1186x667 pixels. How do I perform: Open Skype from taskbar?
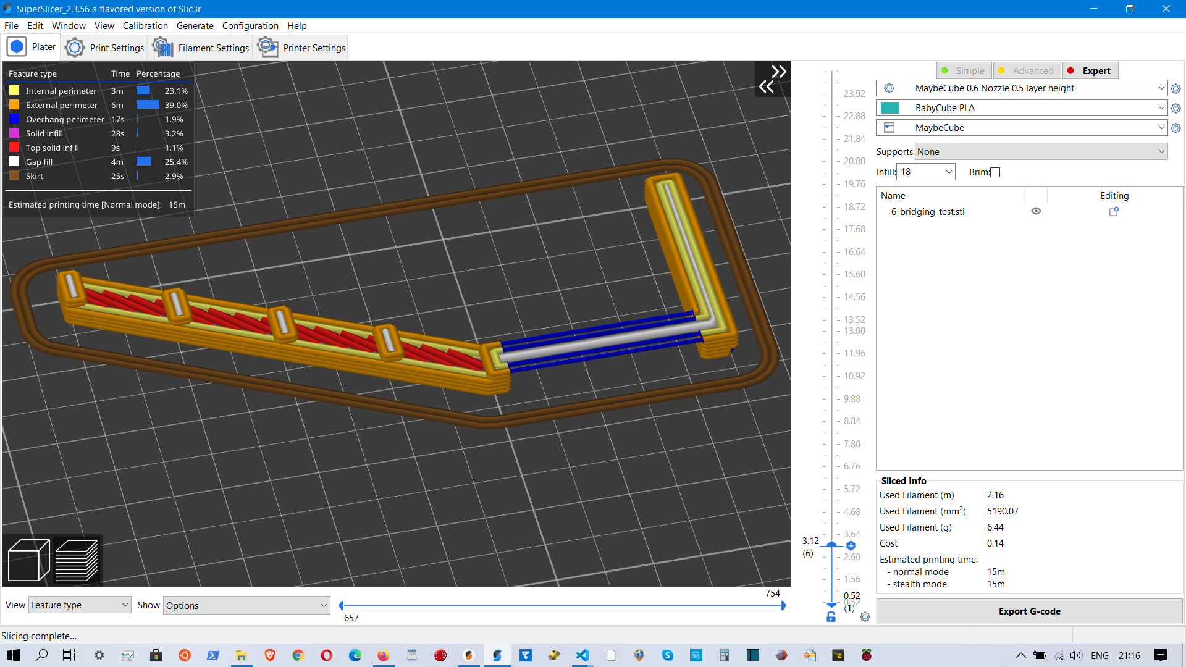click(668, 655)
